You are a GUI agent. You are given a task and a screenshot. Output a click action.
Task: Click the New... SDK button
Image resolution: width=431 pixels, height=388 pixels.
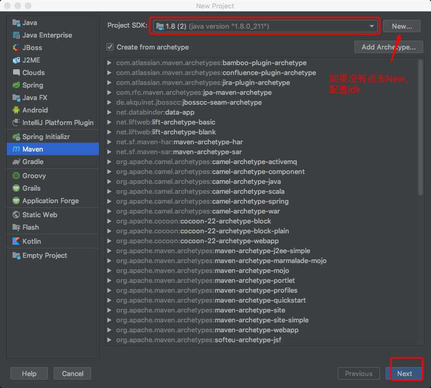402,27
